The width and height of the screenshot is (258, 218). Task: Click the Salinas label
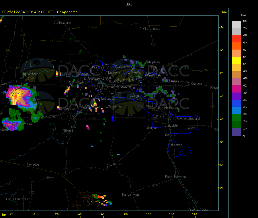click(x=50, y=116)
